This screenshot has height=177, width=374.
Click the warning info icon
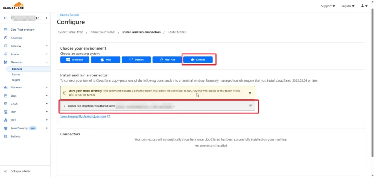pos(64,93)
